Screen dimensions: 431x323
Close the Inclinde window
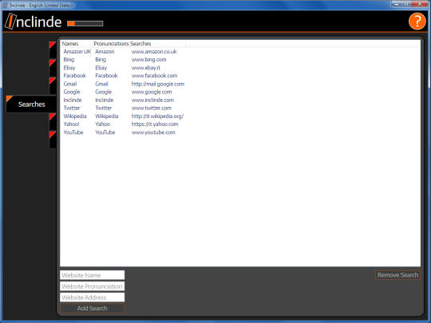click(x=421, y=3)
